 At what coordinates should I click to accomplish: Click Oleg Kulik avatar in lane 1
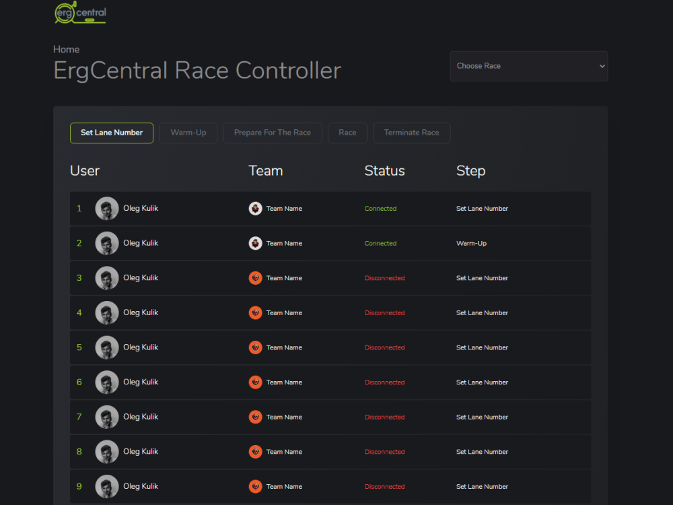pos(107,208)
